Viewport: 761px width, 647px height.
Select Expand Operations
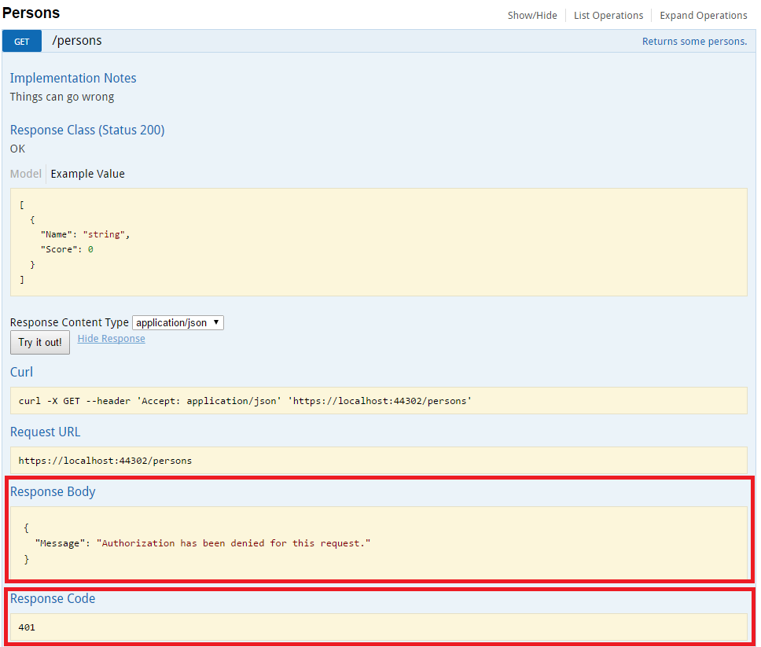point(704,15)
